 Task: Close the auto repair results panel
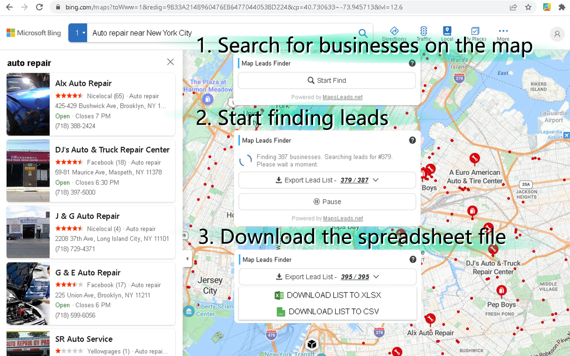pyautogui.click(x=170, y=62)
